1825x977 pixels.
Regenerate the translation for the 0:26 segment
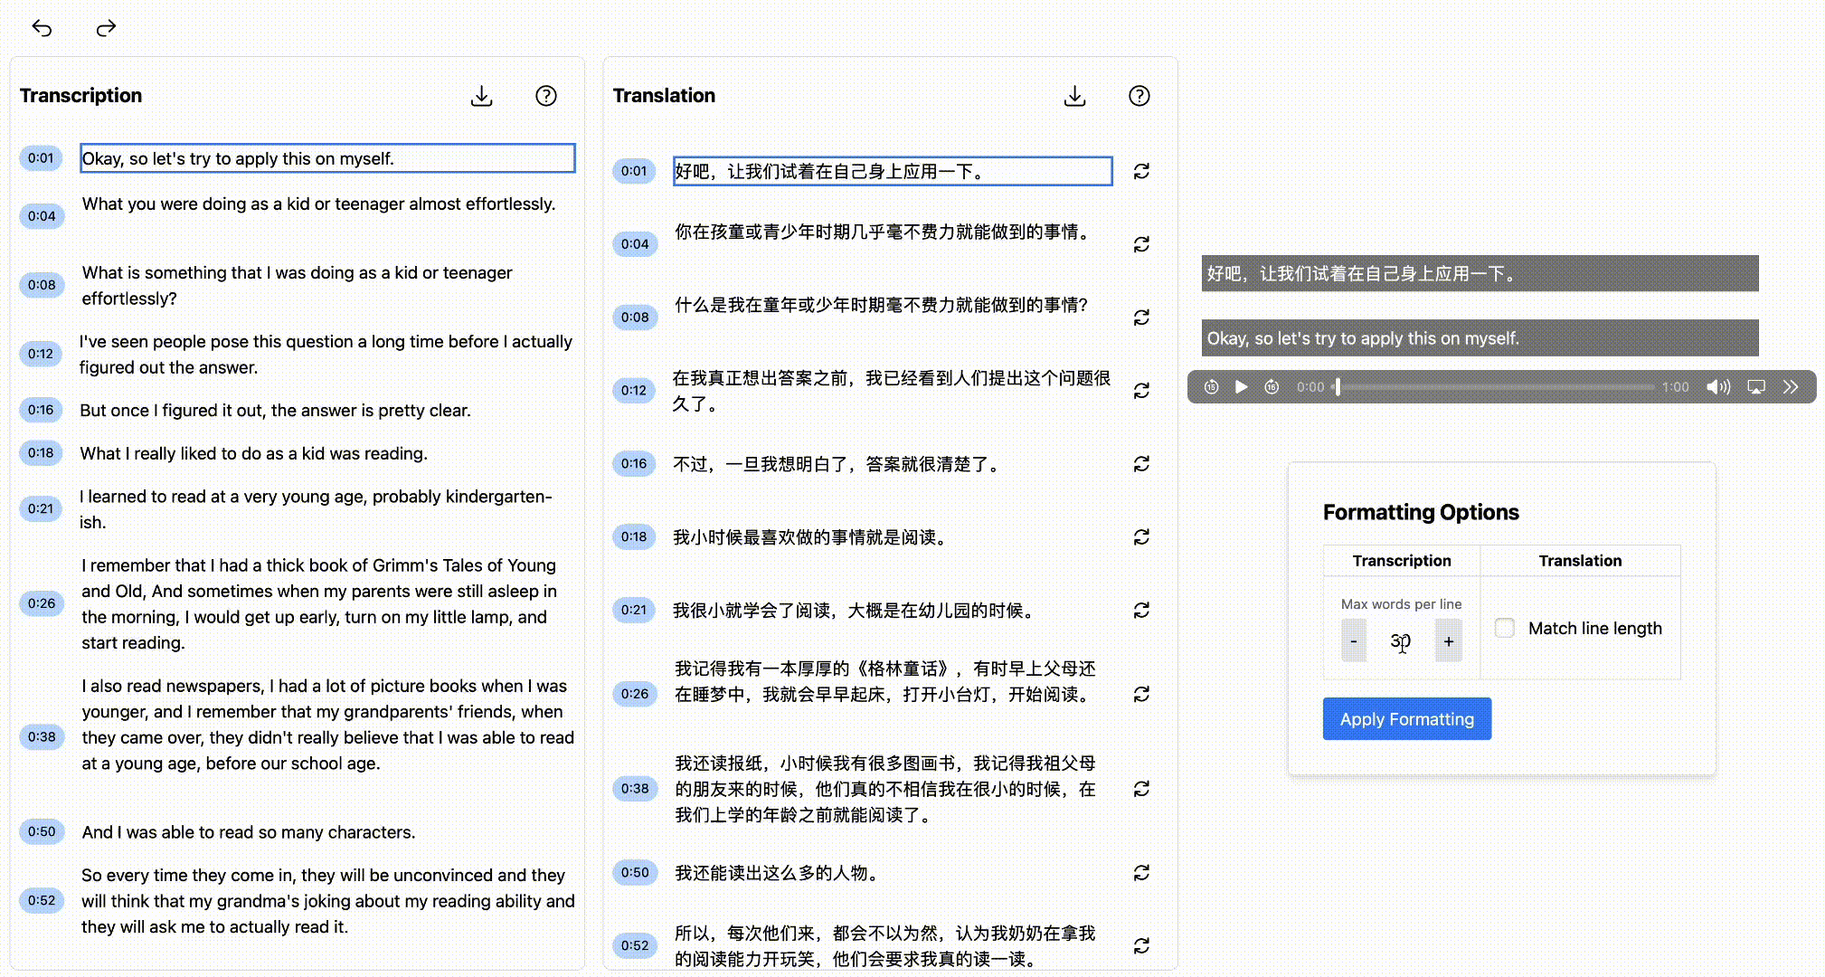tap(1141, 694)
